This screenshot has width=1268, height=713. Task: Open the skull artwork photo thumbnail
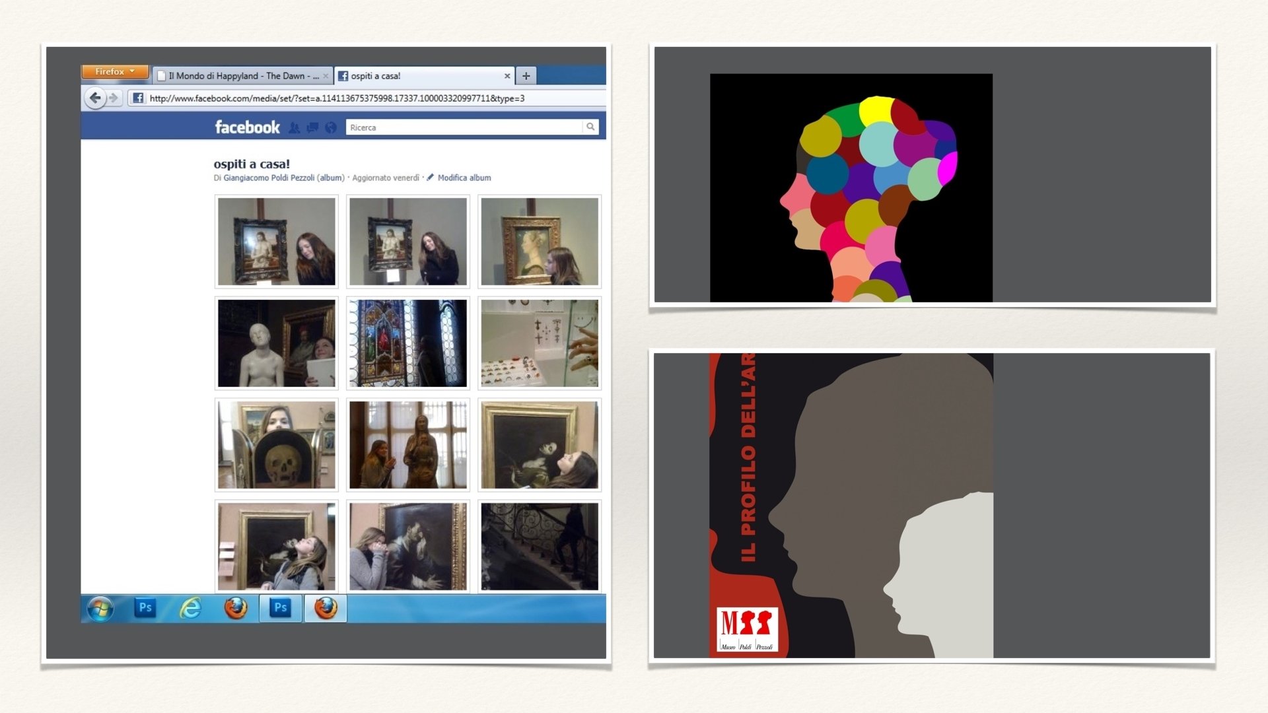pyautogui.click(x=277, y=445)
